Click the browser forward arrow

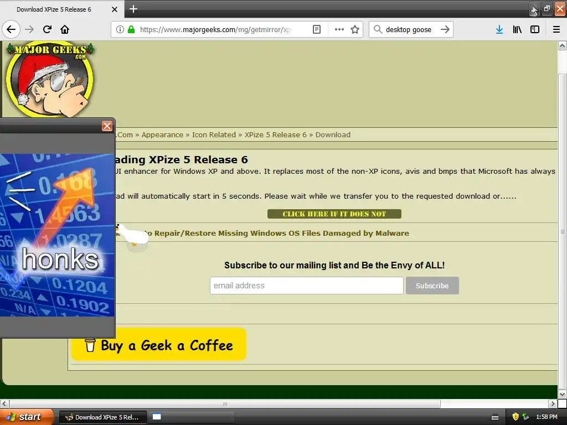(x=29, y=29)
